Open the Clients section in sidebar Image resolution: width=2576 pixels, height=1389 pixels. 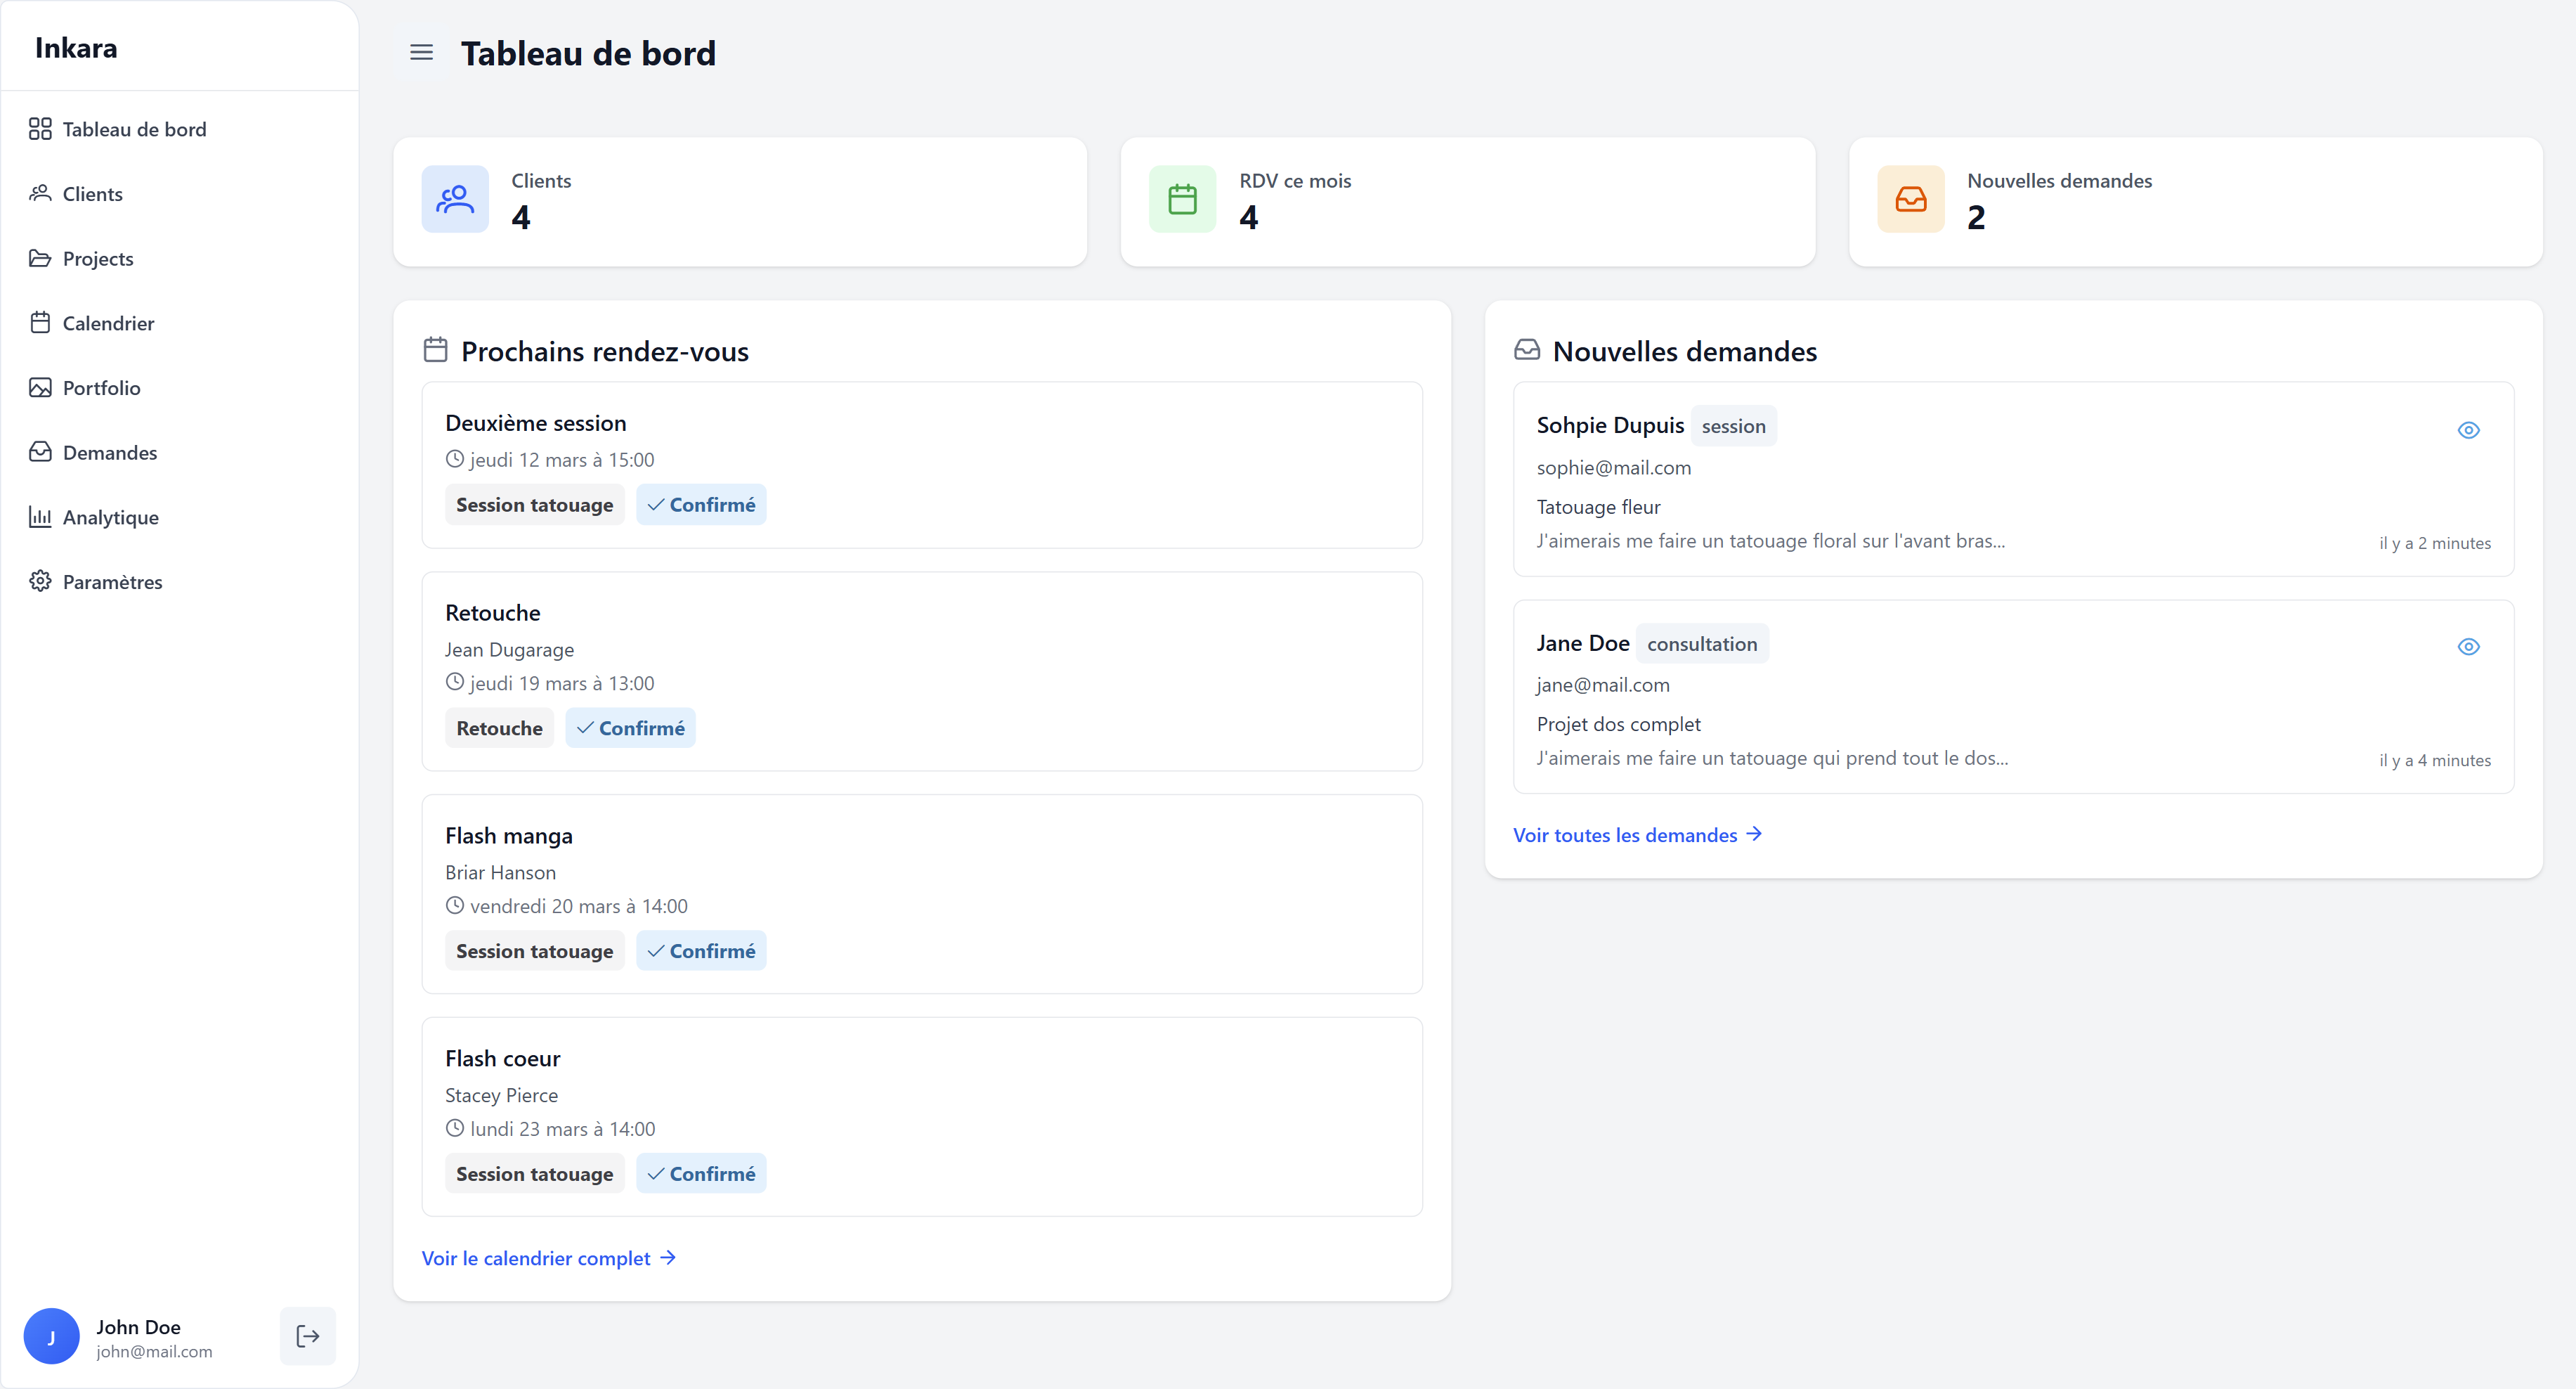click(92, 193)
